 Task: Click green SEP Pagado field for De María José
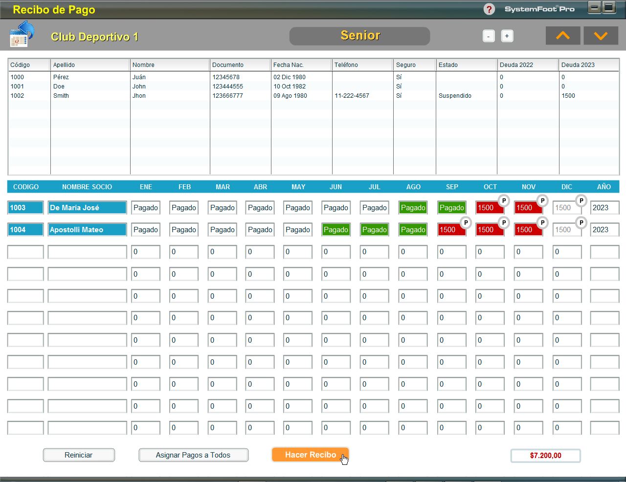[x=451, y=208]
